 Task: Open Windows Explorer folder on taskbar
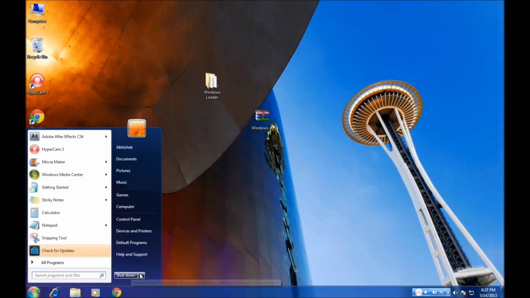(x=75, y=293)
